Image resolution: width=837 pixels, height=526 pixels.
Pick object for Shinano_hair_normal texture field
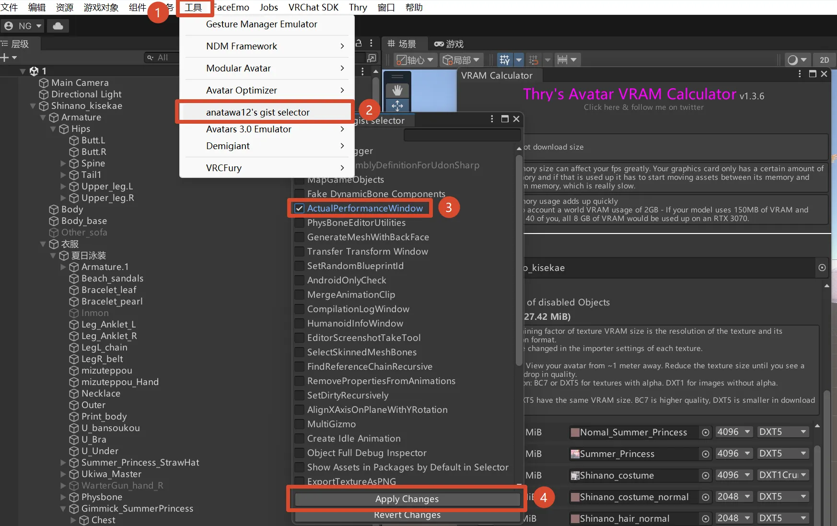[x=706, y=519]
